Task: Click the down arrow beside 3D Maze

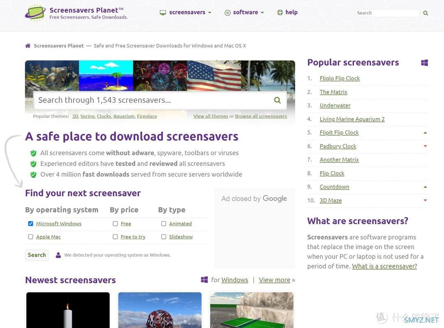Action: click(425, 200)
